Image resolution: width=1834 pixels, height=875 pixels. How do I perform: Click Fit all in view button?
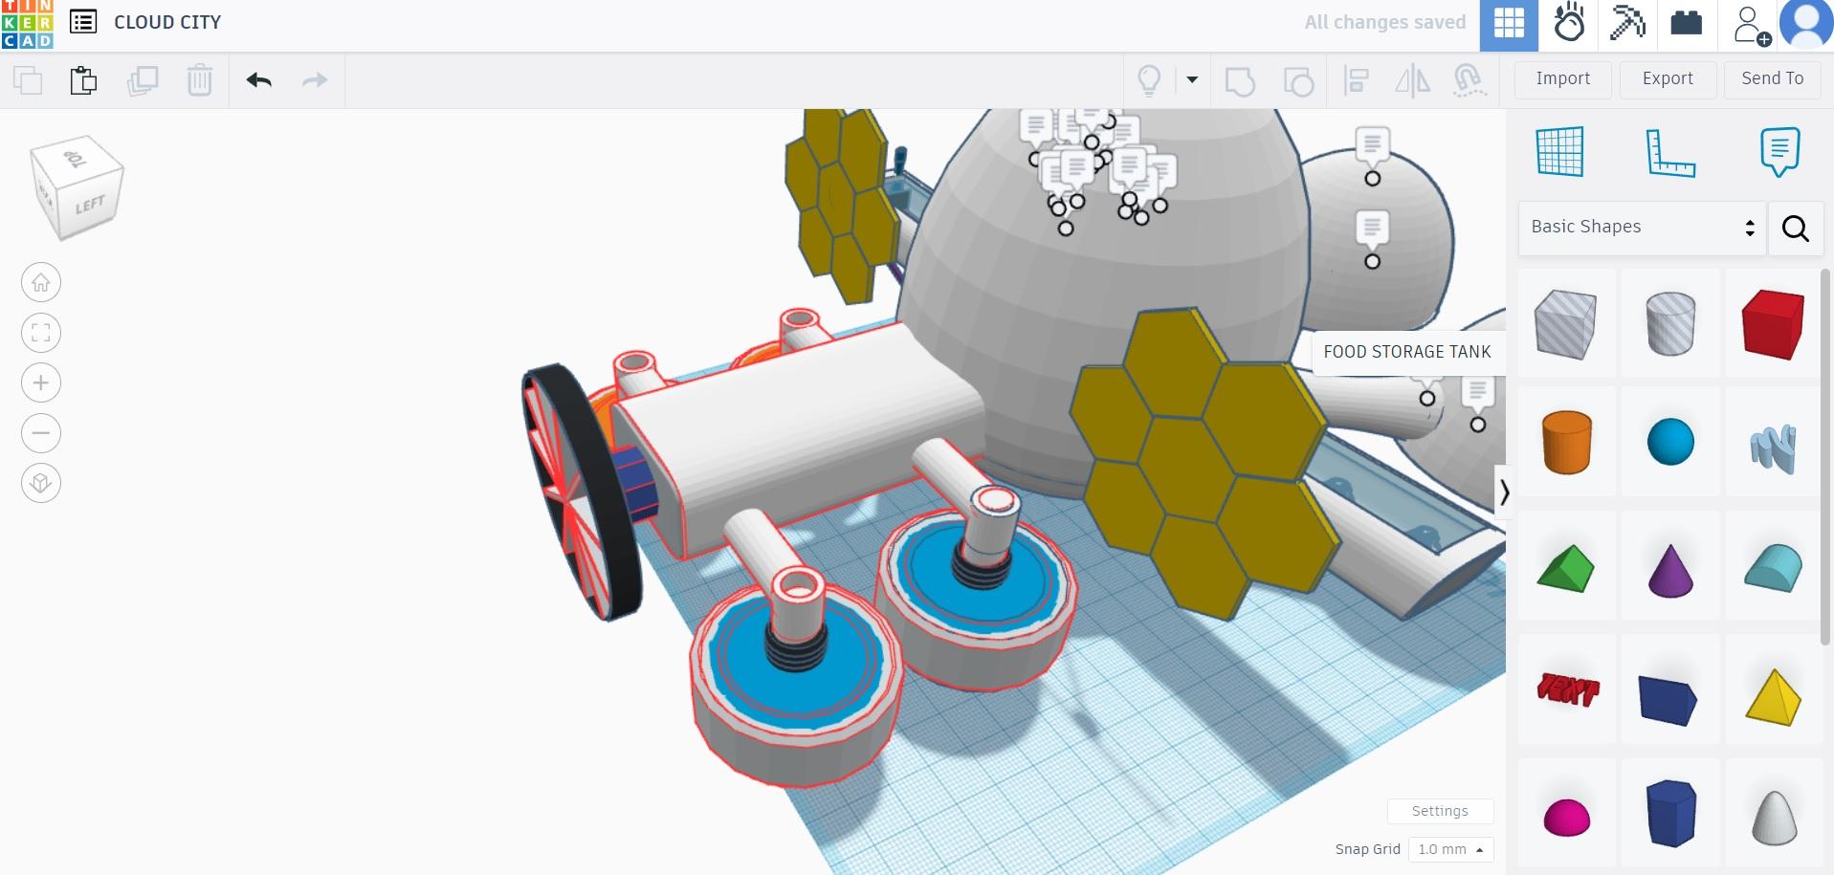(41, 333)
